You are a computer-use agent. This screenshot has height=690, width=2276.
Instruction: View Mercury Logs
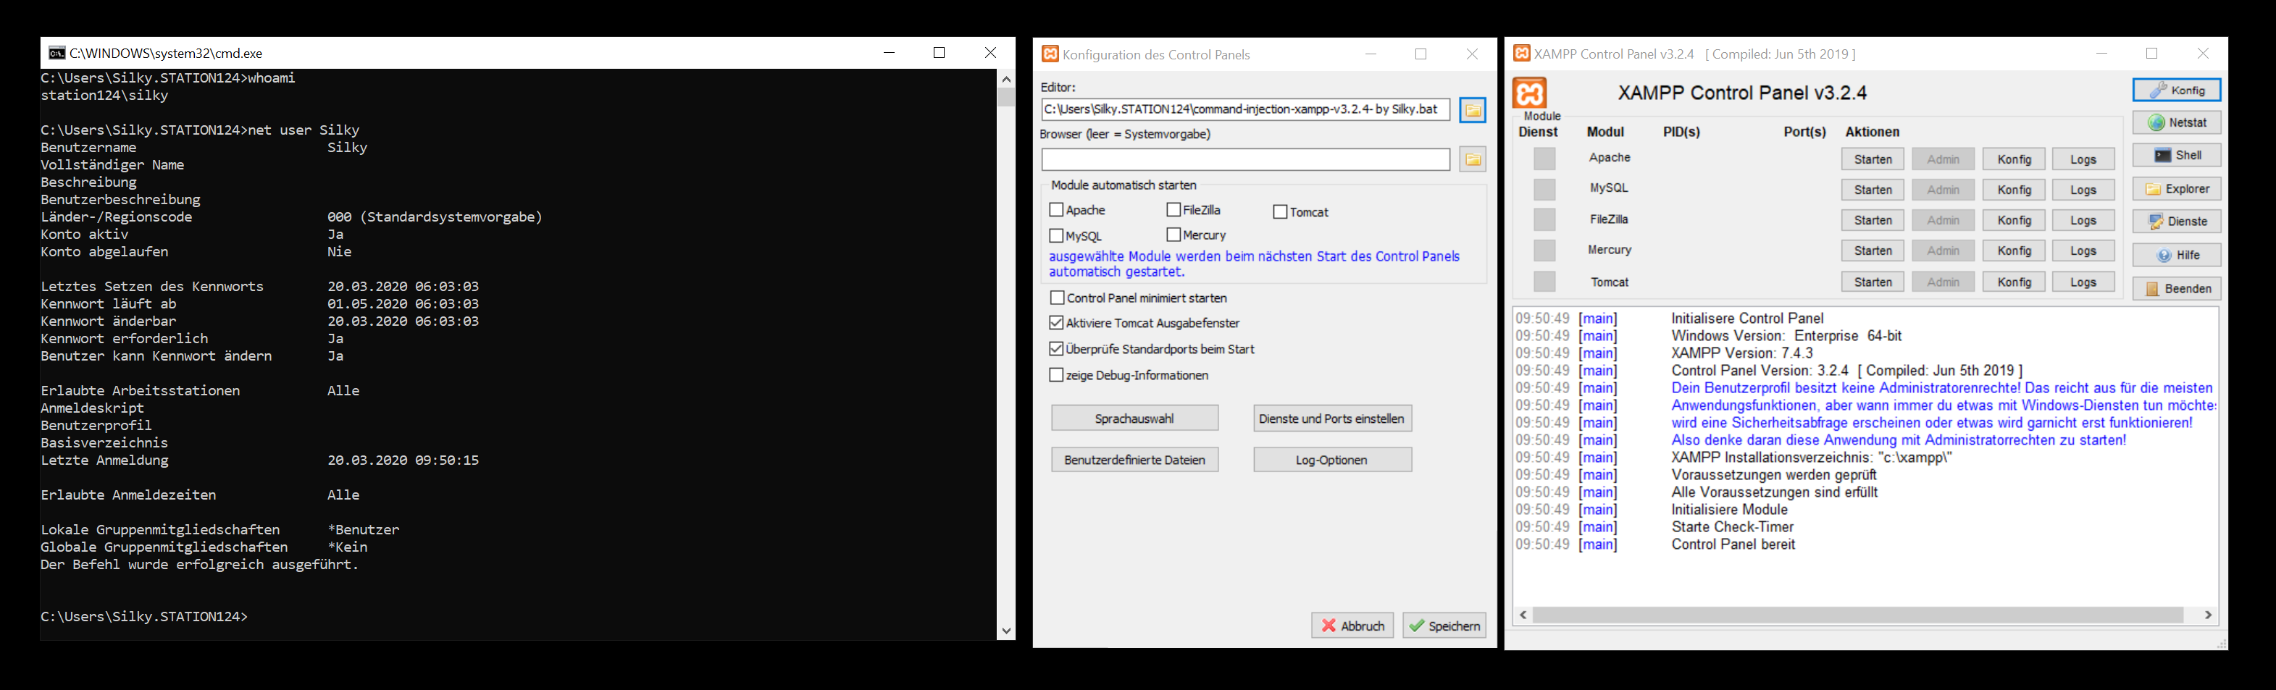coord(2083,251)
